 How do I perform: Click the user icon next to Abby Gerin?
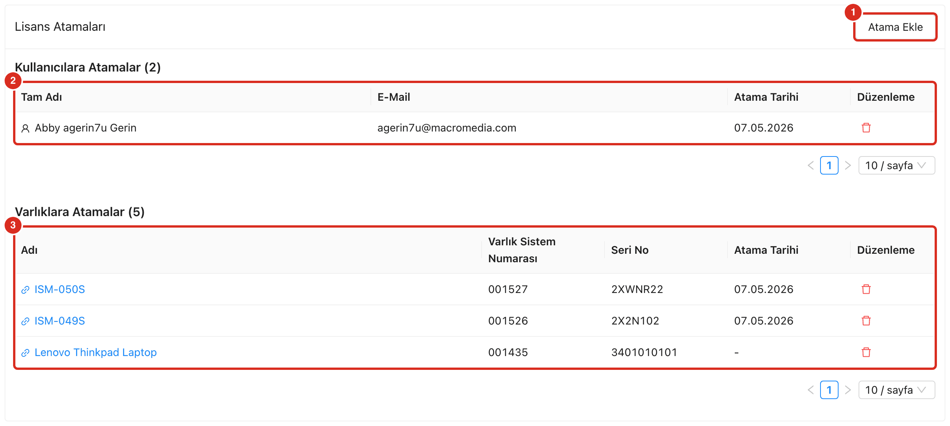click(25, 128)
